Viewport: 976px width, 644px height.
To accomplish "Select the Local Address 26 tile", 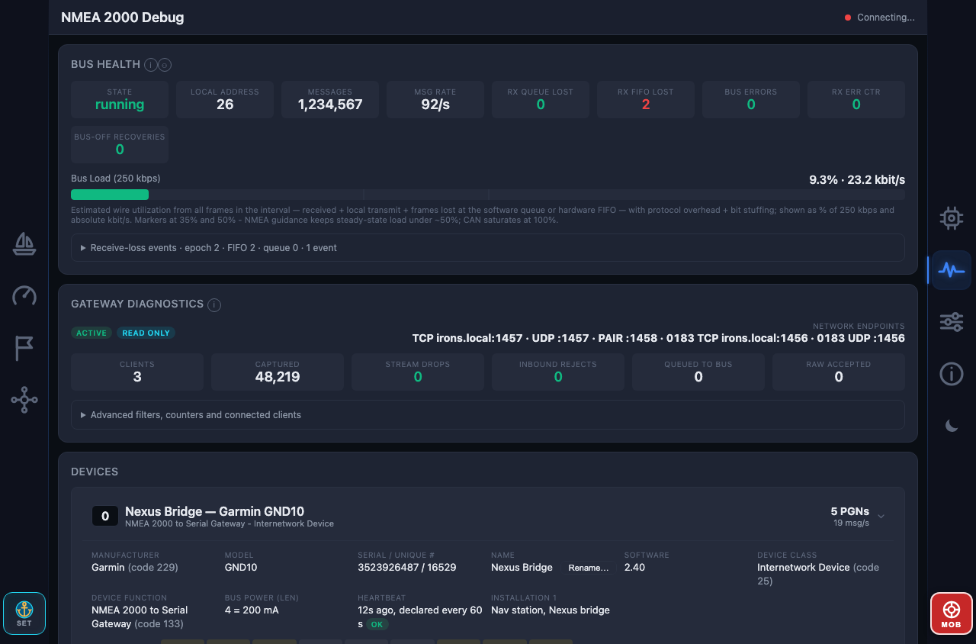I will pos(225,99).
